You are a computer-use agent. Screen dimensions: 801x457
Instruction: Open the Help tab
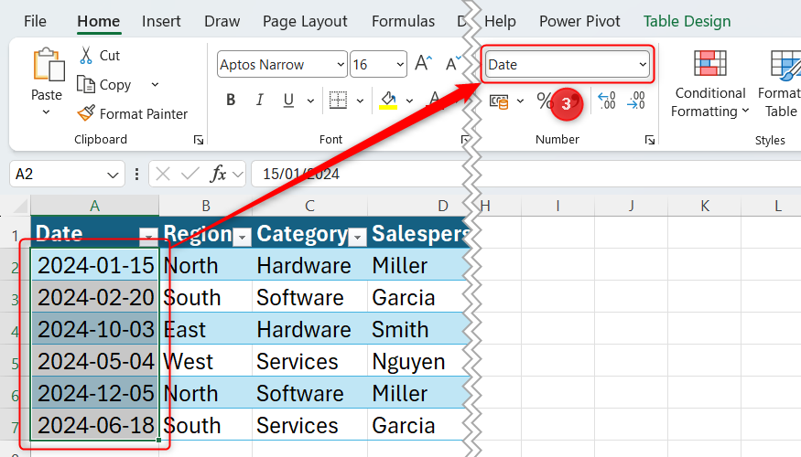tap(500, 21)
